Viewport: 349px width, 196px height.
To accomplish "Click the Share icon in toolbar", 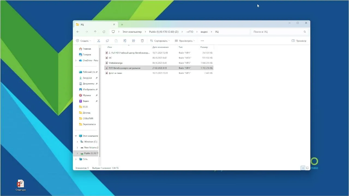I will 134,41.
